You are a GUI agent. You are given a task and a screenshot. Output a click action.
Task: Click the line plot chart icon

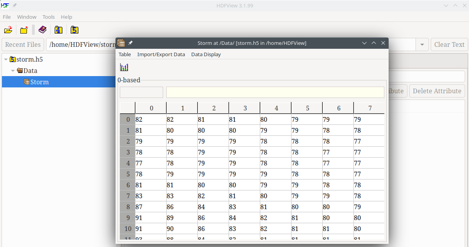[124, 68]
